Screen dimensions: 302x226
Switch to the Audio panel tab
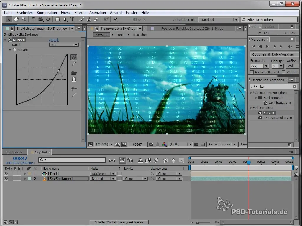coord(270,27)
